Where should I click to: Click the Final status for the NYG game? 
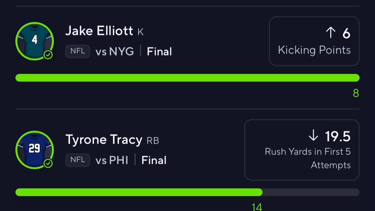click(x=159, y=52)
